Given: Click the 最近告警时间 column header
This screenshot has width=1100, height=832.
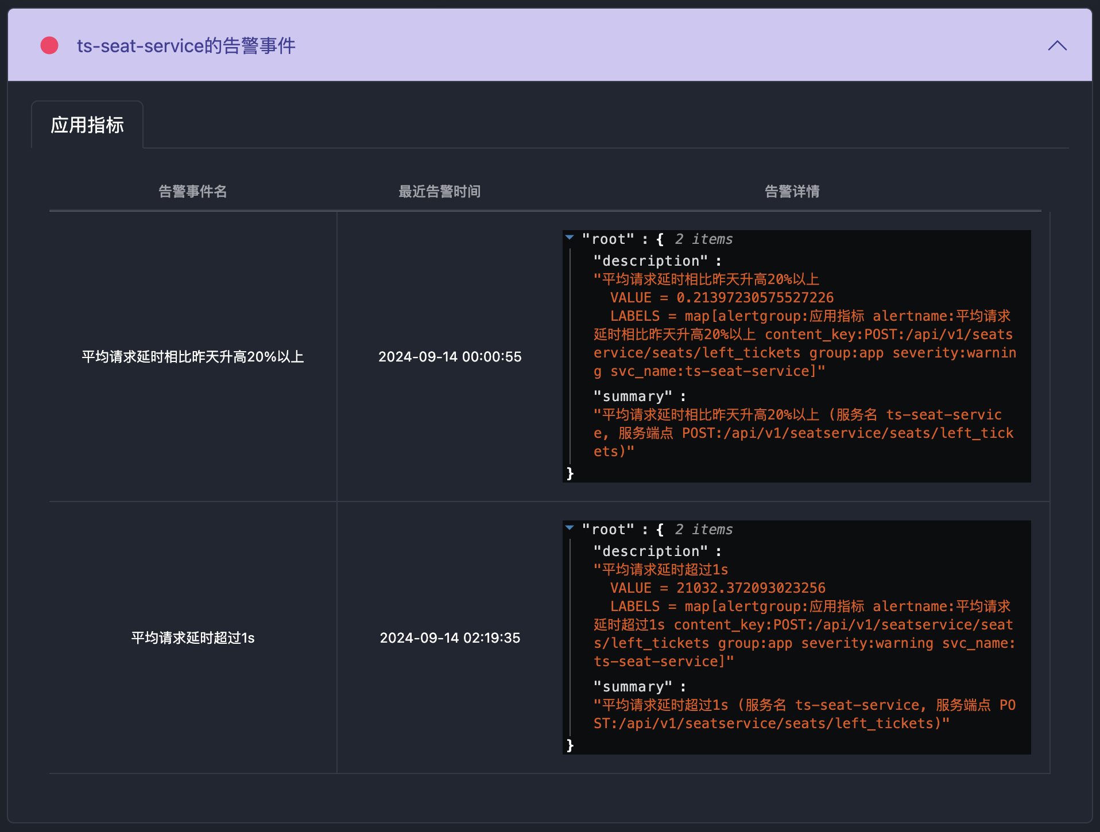Looking at the screenshot, I should (440, 192).
